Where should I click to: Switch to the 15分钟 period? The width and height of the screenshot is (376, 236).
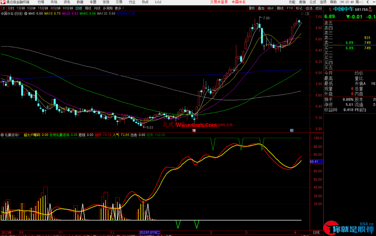(43, 8)
